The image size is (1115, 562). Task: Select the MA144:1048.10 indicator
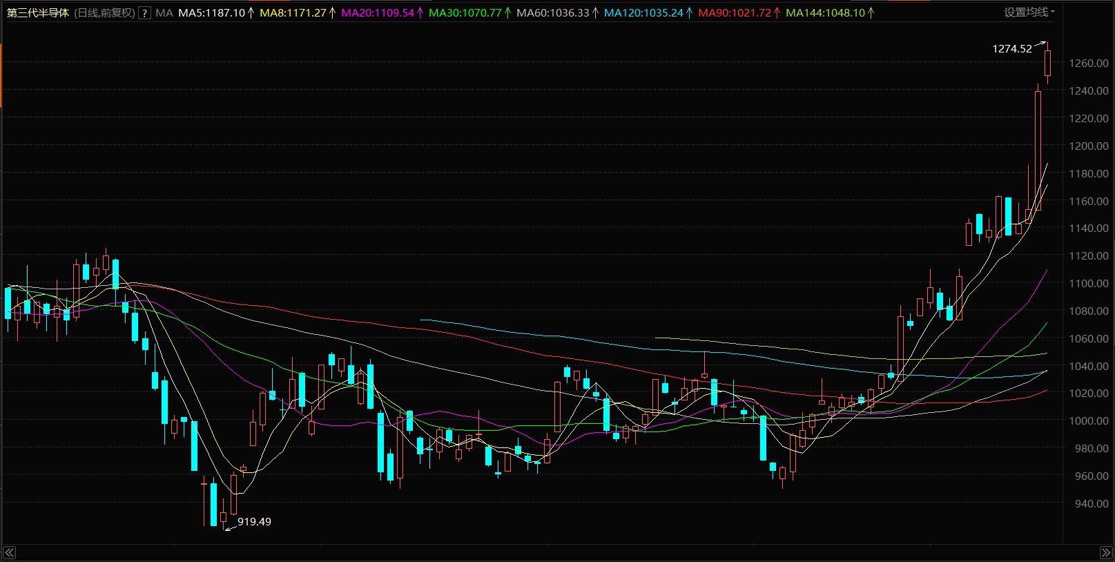[830, 13]
